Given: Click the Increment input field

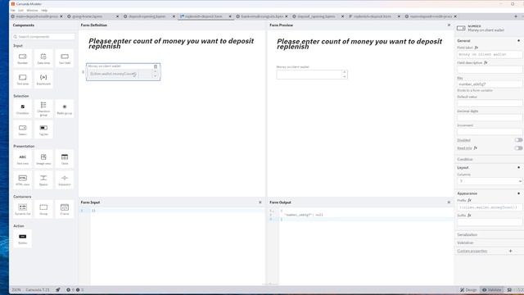Looking at the screenshot, I should click(490, 132).
